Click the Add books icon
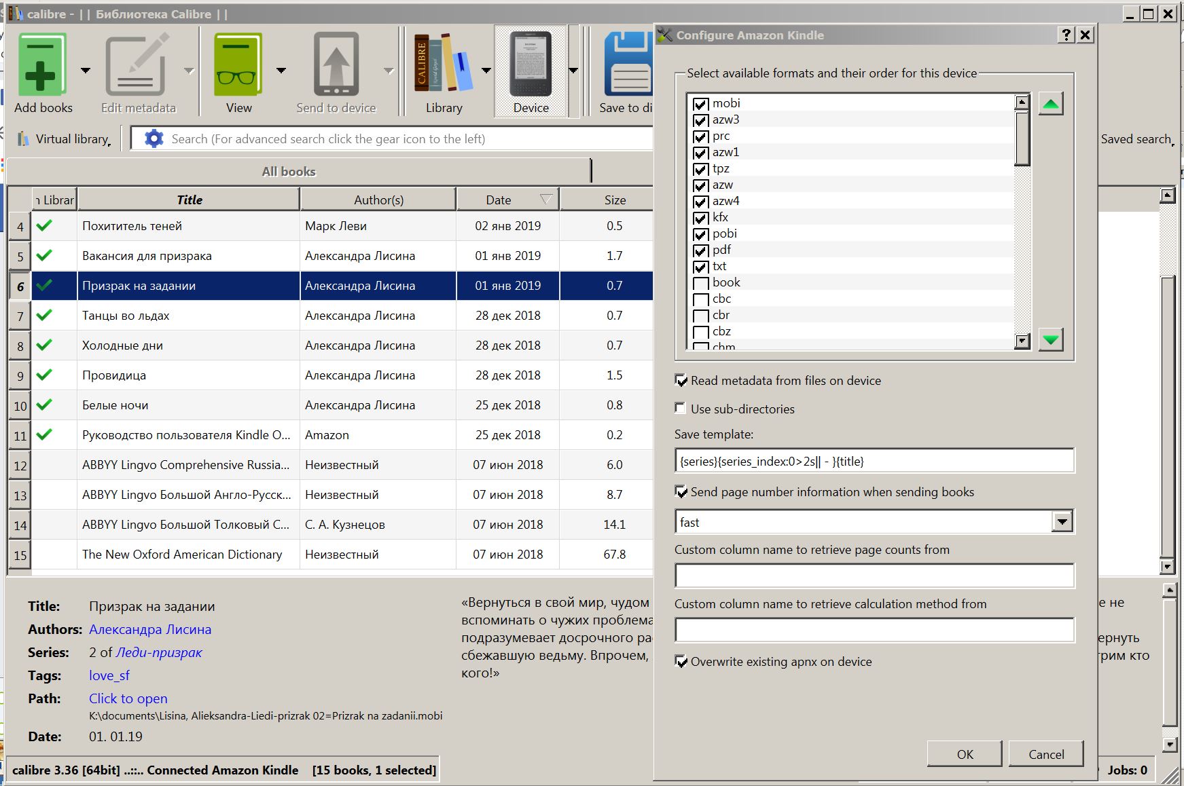The width and height of the screenshot is (1184, 786). [41, 66]
